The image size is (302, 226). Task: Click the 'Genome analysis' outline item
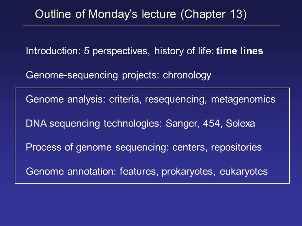[x=150, y=100]
